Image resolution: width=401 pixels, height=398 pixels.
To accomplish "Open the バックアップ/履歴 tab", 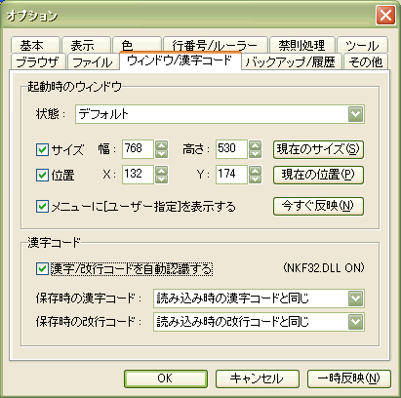I will (292, 61).
